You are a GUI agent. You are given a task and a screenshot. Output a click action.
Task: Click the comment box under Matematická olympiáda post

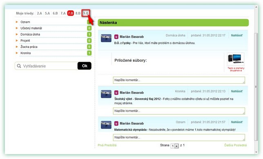click(x=179, y=137)
